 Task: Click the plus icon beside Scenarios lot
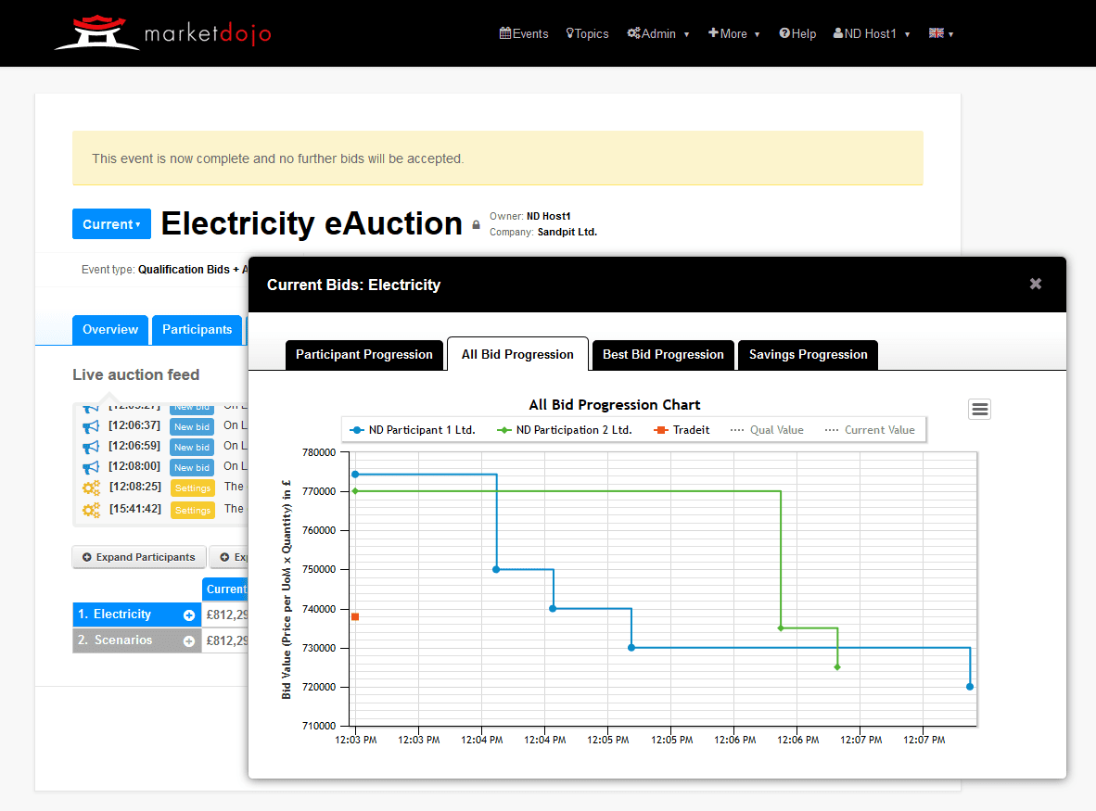pos(189,640)
